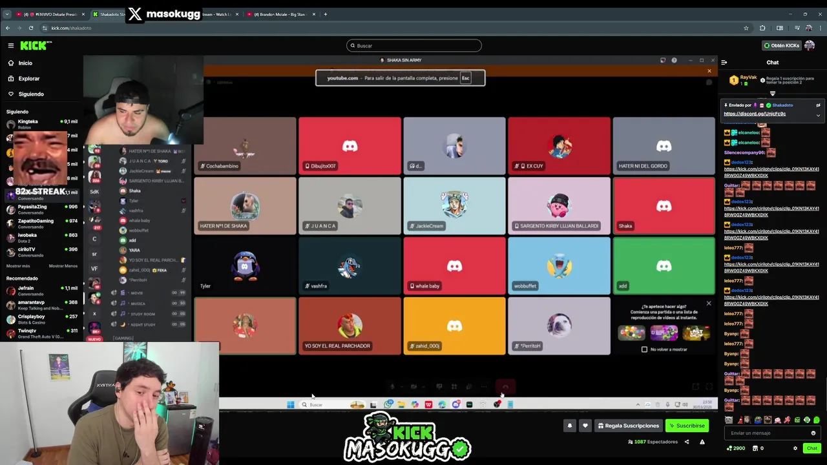Image resolution: width=827 pixels, height=465 pixels.
Task: Open Explorar in the sidebar
Action: [x=28, y=79]
